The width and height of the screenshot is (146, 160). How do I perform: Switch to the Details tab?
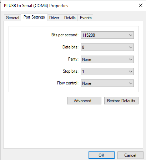coord(70,18)
